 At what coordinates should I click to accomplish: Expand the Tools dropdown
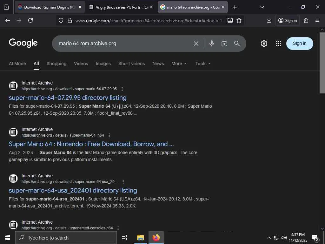(203, 64)
